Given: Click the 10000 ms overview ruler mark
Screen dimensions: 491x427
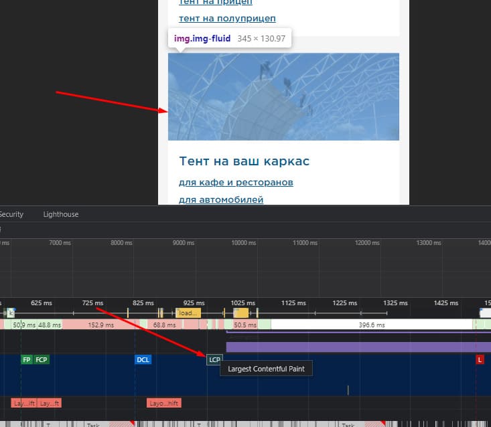Looking at the screenshot, I should (x=243, y=243).
